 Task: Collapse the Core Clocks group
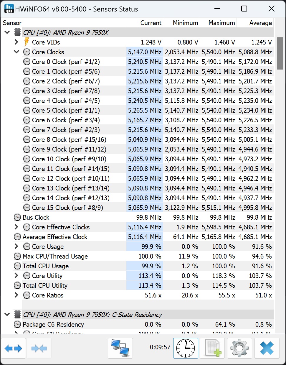[x=16, y=52]
